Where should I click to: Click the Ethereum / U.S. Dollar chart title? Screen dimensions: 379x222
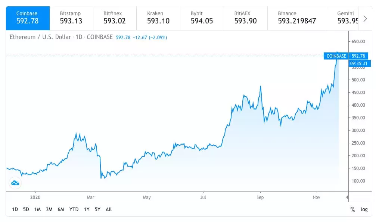pyautogui.click(x=40, y=37)
